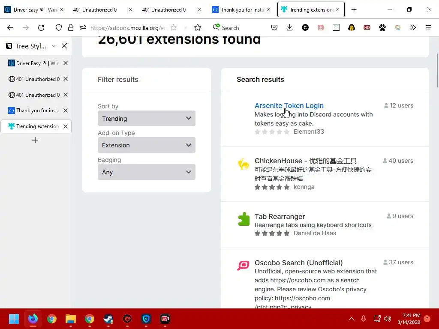The height and width of the screenshot is (329, 439).
Task: Click the bookmarks star toolbar button
Action: click(198, 27)
